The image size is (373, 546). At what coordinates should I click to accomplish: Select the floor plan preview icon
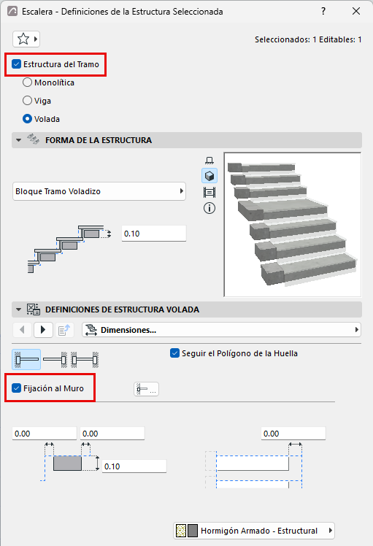tap(209, 161)
